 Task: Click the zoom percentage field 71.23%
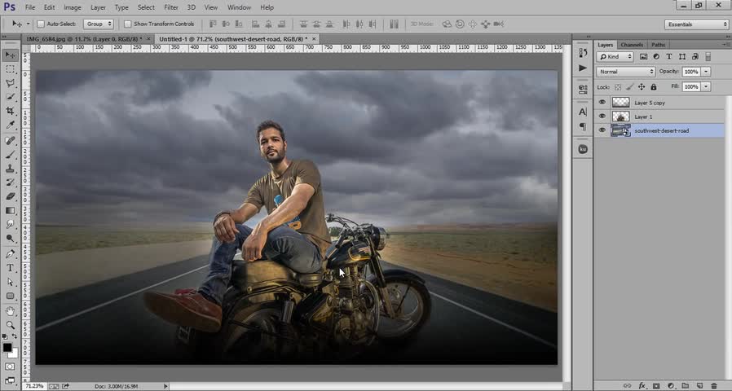(34, 386)
